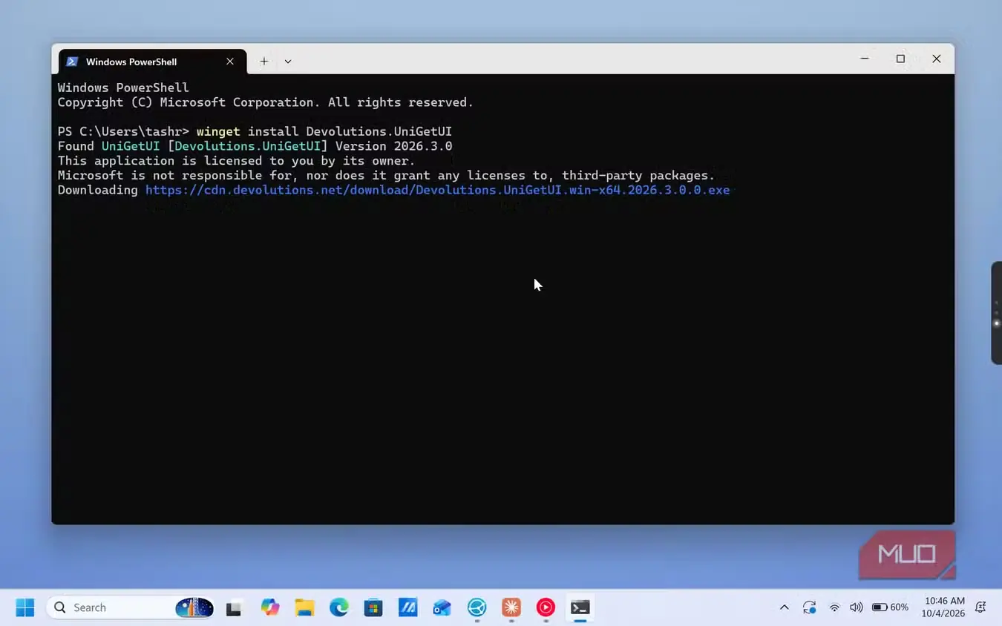Open the notifications bell icon
Image resolution: width=1002 pixels, height=626 pixels.
[980, 607]
